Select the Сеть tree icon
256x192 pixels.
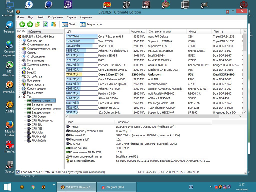coord(24,68)
